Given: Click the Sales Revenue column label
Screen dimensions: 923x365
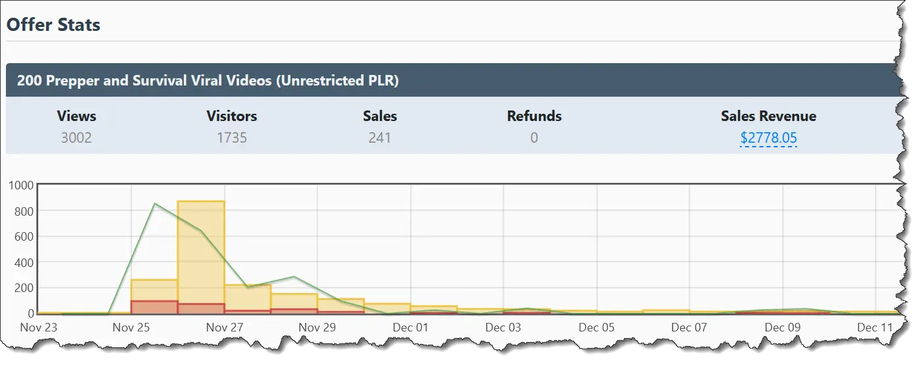Looking at the screenshot, I should click(x=768, y=116).
